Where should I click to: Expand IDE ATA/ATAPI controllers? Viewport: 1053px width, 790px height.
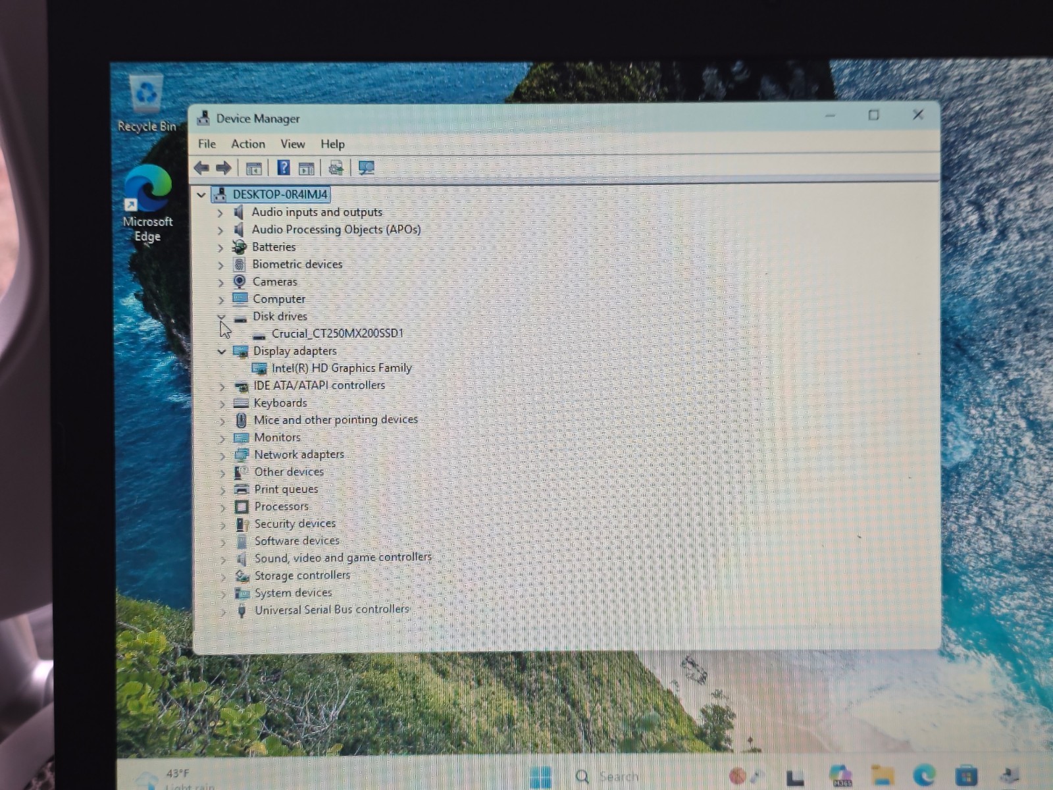[x=222, y=386]
